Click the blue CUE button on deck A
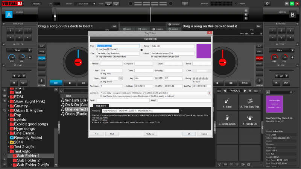The width and height of the screenshot is (301, 169). [x=56, y=83]
